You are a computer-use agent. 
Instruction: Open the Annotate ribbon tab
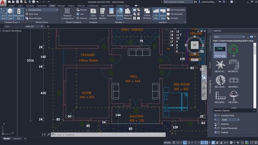30,6
